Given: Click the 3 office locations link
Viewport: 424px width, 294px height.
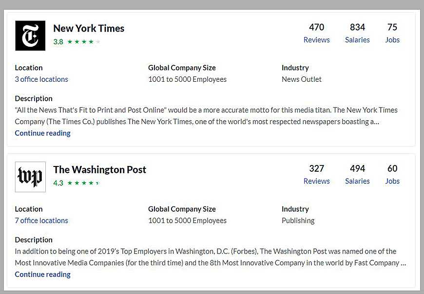Looking at the screenshot, I should click(41, 79).
